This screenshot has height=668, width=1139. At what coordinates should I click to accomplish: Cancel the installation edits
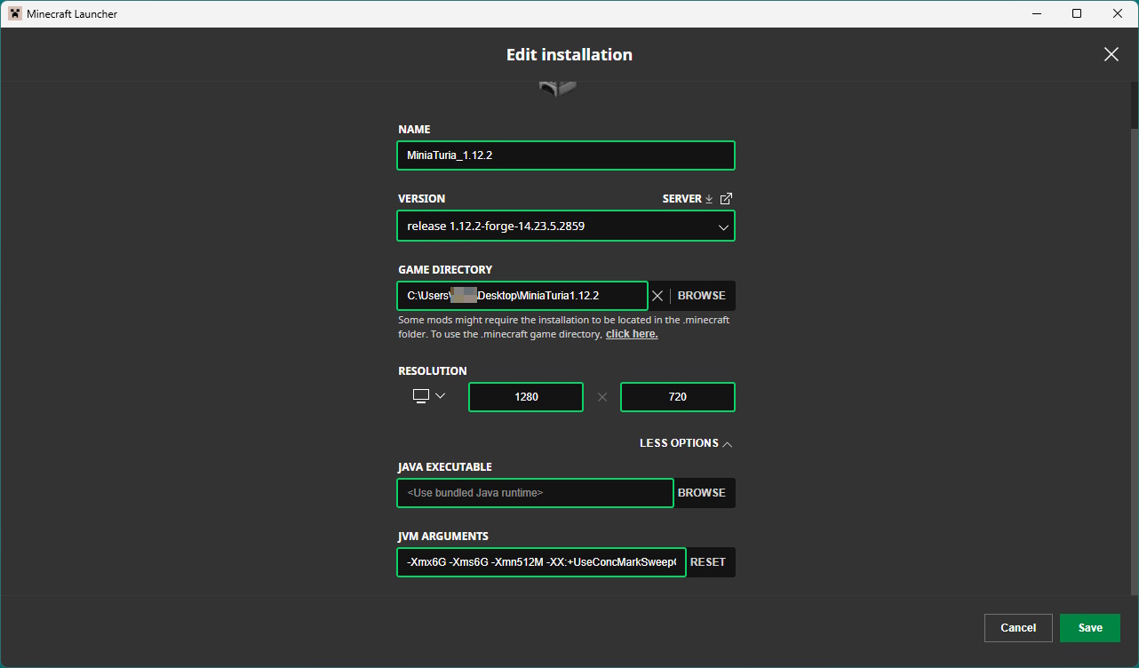[1018, 628]
